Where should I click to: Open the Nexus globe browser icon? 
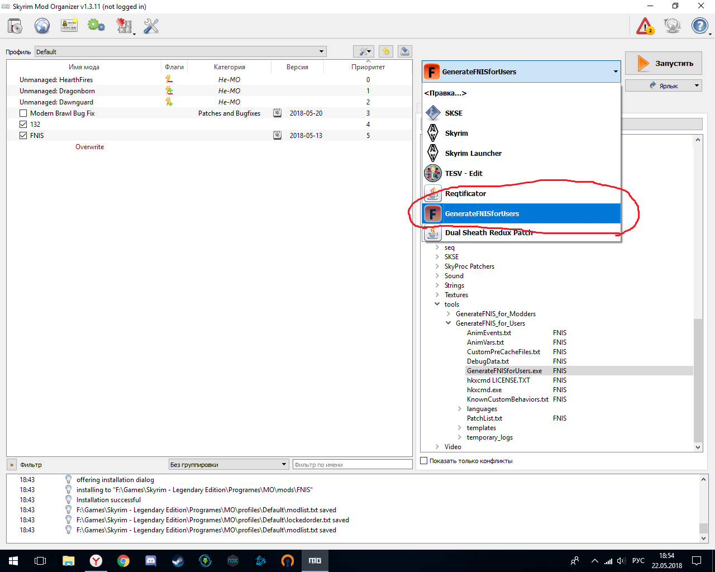click(x=42, y=26)
